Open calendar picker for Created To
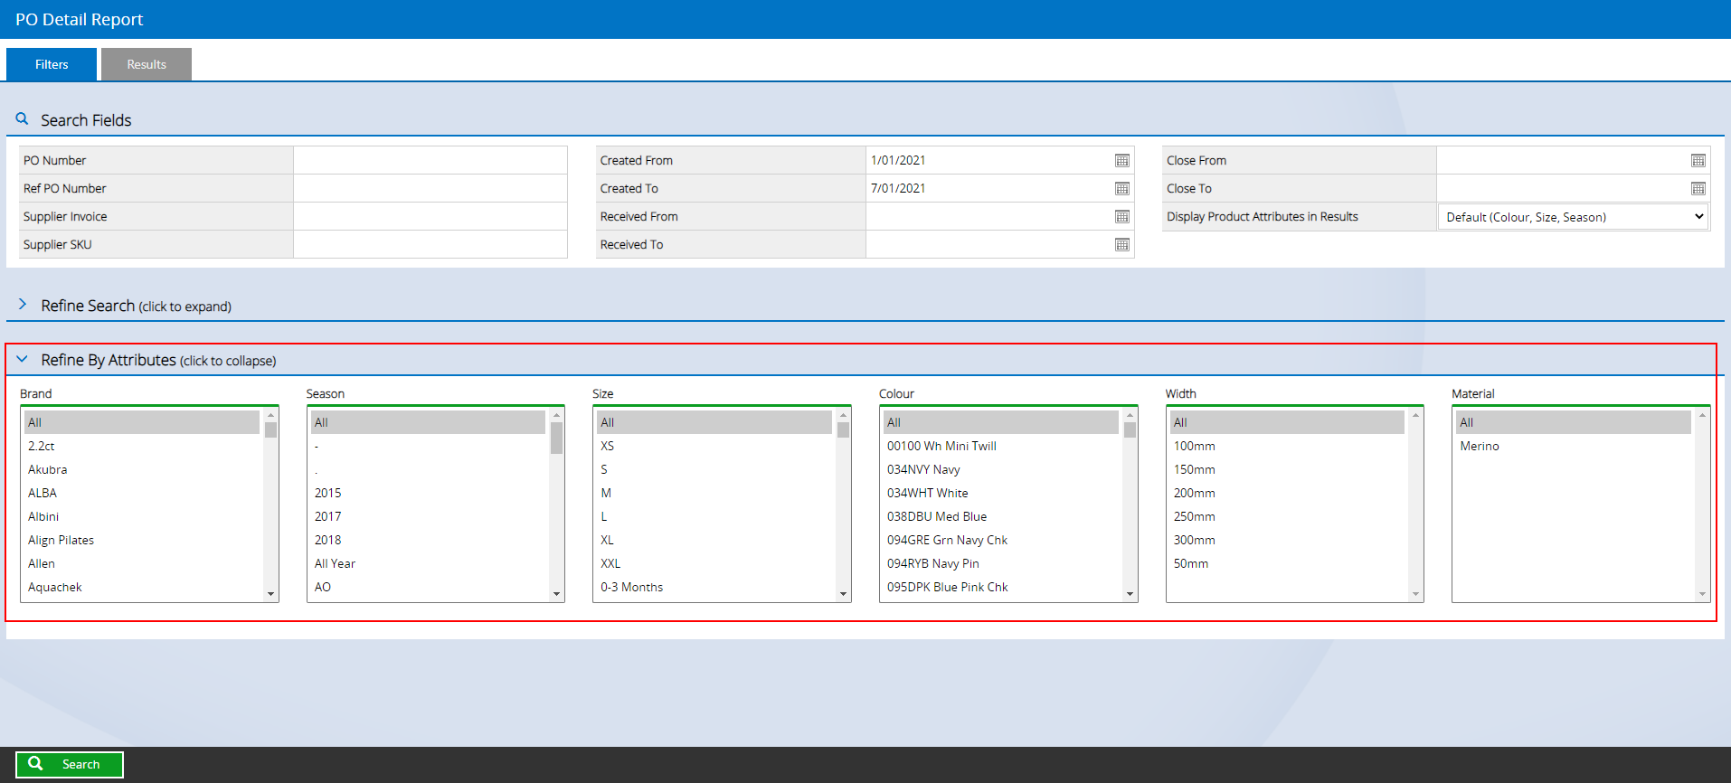This screenshot has width=1731, height=783. point(1122,189)
